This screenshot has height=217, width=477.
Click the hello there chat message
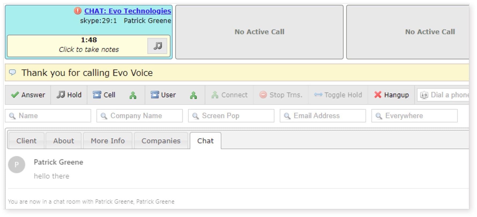51,176
